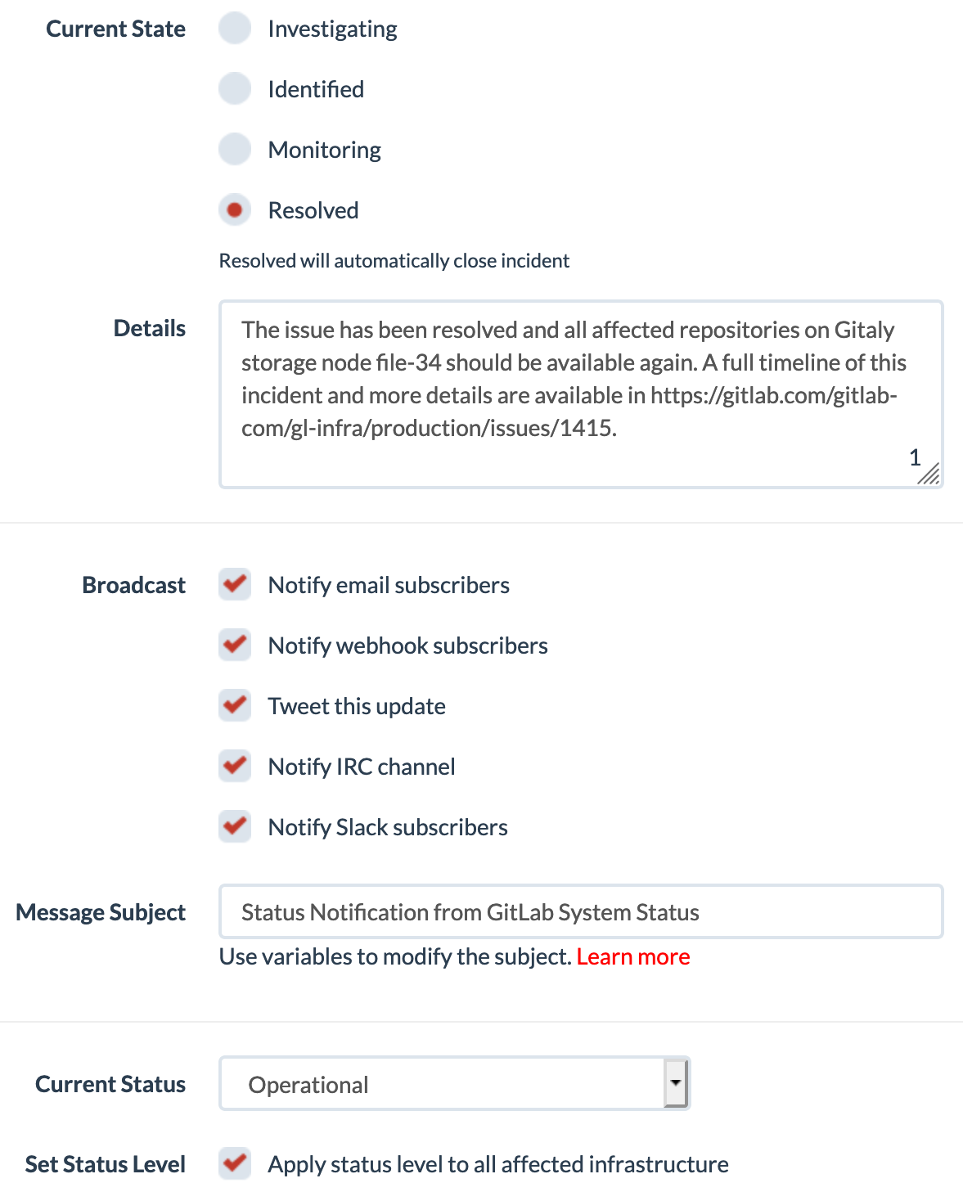The height and width of the screenshot is (1201, 963).
Task: Grab the Details textarea resize handle
Action: click(x=929, y=475)
